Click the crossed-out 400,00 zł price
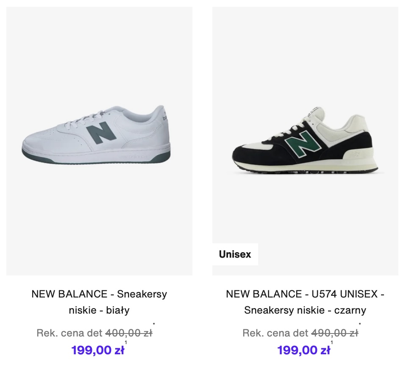The image size is (406, 367). pos(129,333)
